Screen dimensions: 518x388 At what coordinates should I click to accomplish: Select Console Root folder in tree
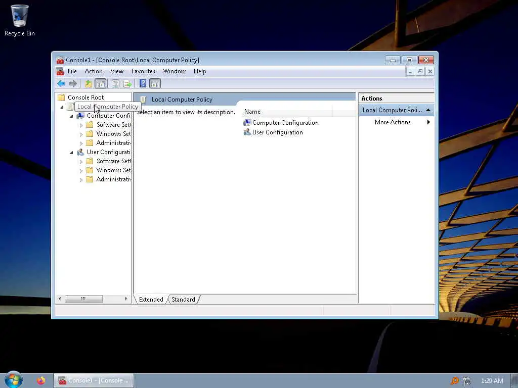[x=85, y=98]
